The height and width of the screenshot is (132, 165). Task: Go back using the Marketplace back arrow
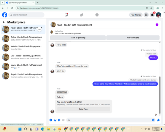point(4,22)
